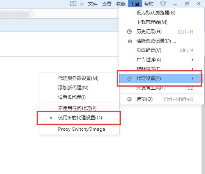Select 使用IE的代理设置(O) radio option

click(80, 118)
